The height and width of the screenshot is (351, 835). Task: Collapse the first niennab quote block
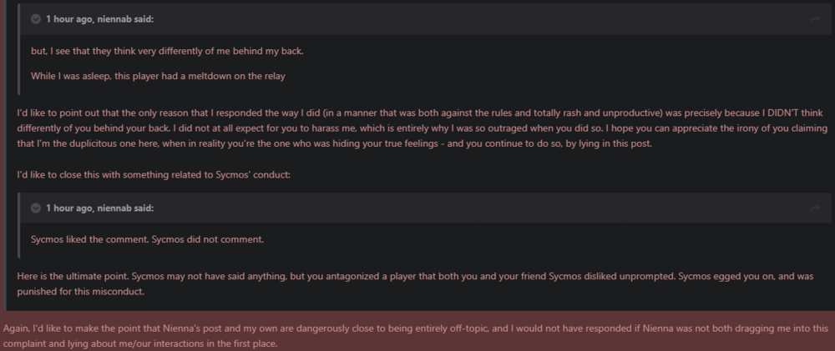[x=36, y=18]
